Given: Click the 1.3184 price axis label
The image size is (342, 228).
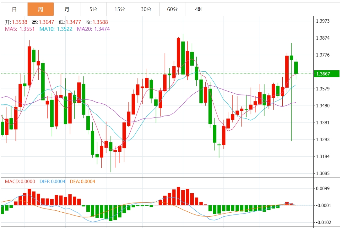Looking at the screenshot, I should point(323,156).
